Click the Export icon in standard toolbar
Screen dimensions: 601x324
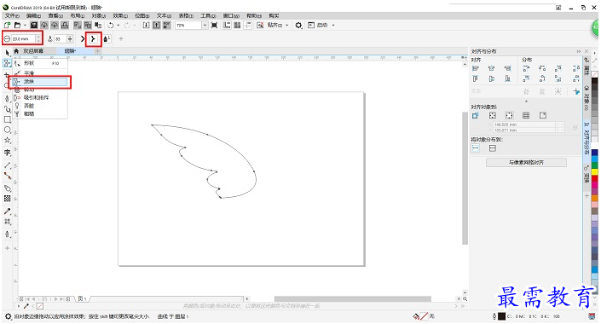coord(156,26)
